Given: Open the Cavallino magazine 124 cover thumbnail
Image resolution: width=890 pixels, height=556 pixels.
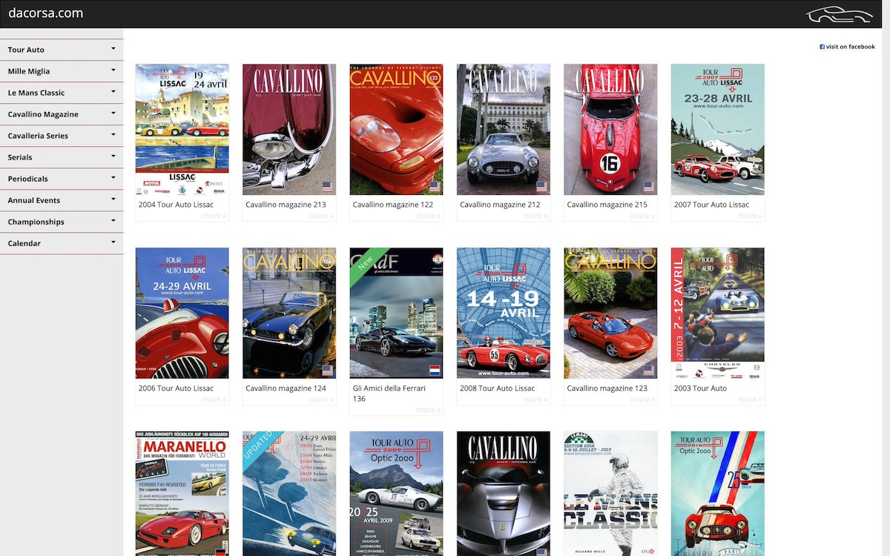Looking at the screenshot, I should coord(289,313).
